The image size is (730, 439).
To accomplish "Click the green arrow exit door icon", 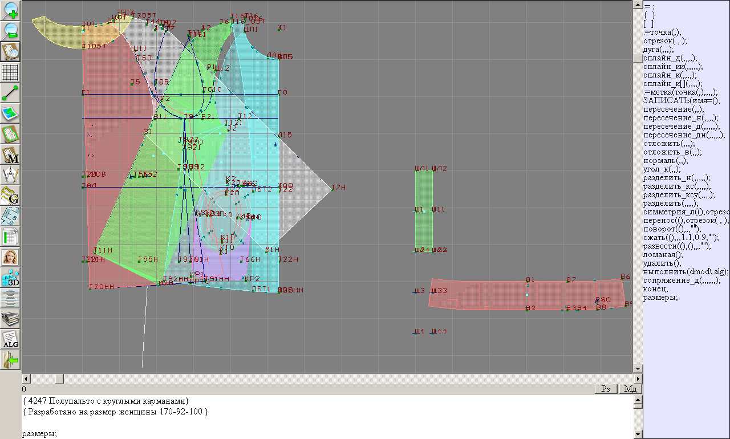I will pyautogui.click(x=11, y=360).
